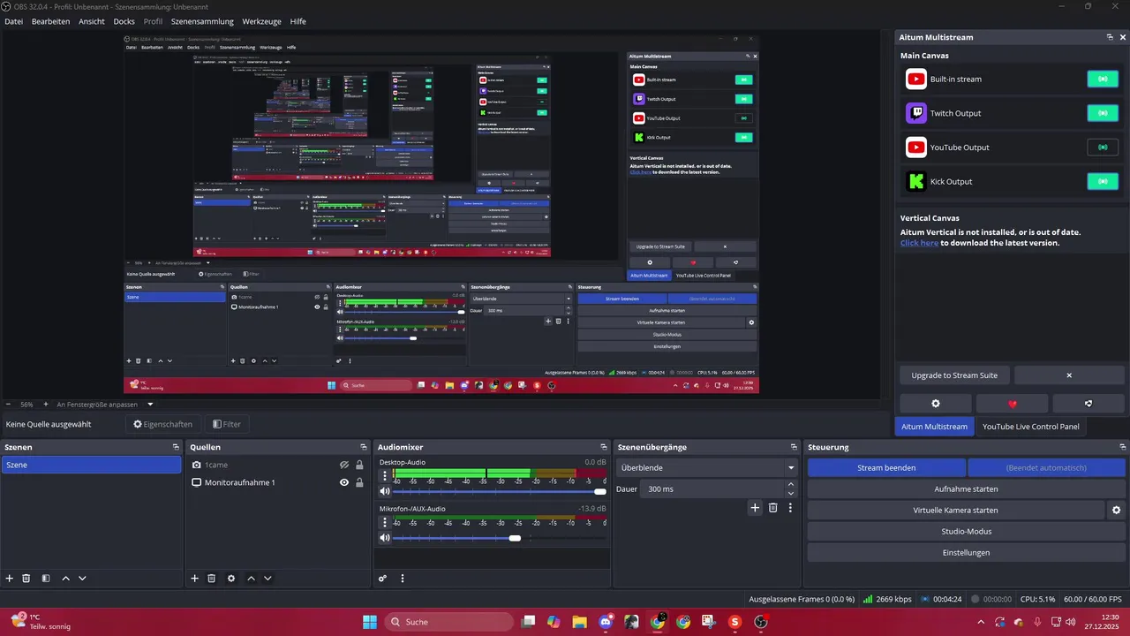This screenshot has width=1130, height=636.
Task: Delete the scene transition with the trash icon
Action: tap(773, 508)
